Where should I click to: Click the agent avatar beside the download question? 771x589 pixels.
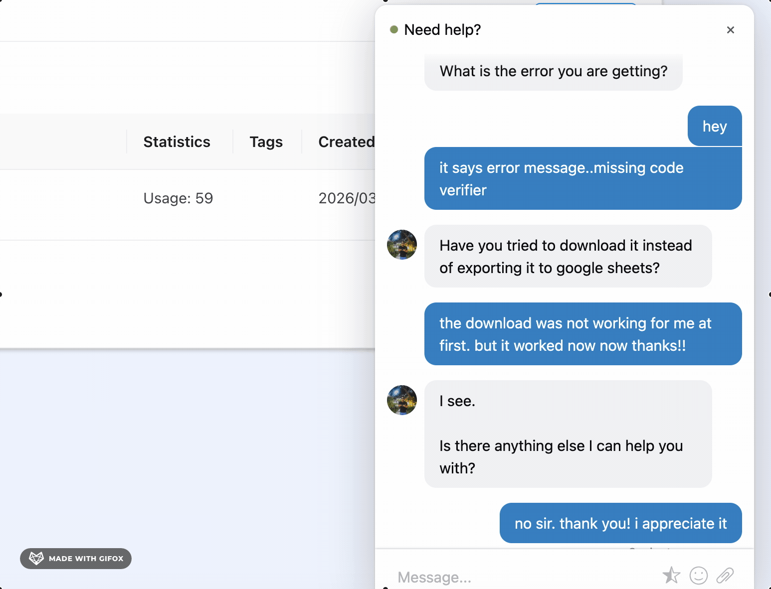point(401,245)
